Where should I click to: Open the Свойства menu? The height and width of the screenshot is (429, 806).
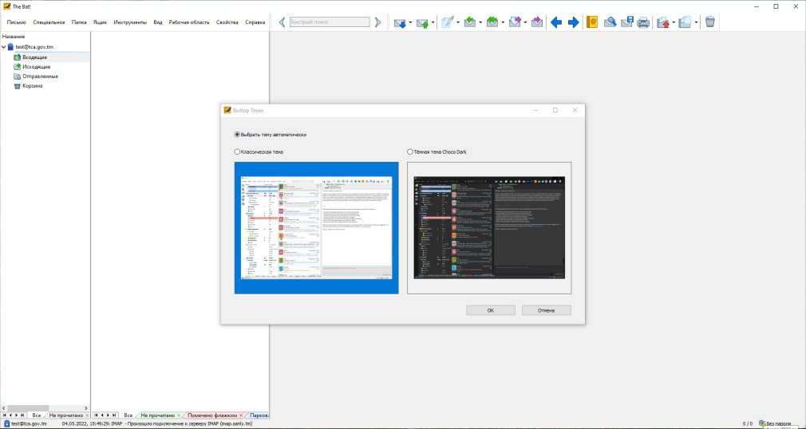[227, 22]
